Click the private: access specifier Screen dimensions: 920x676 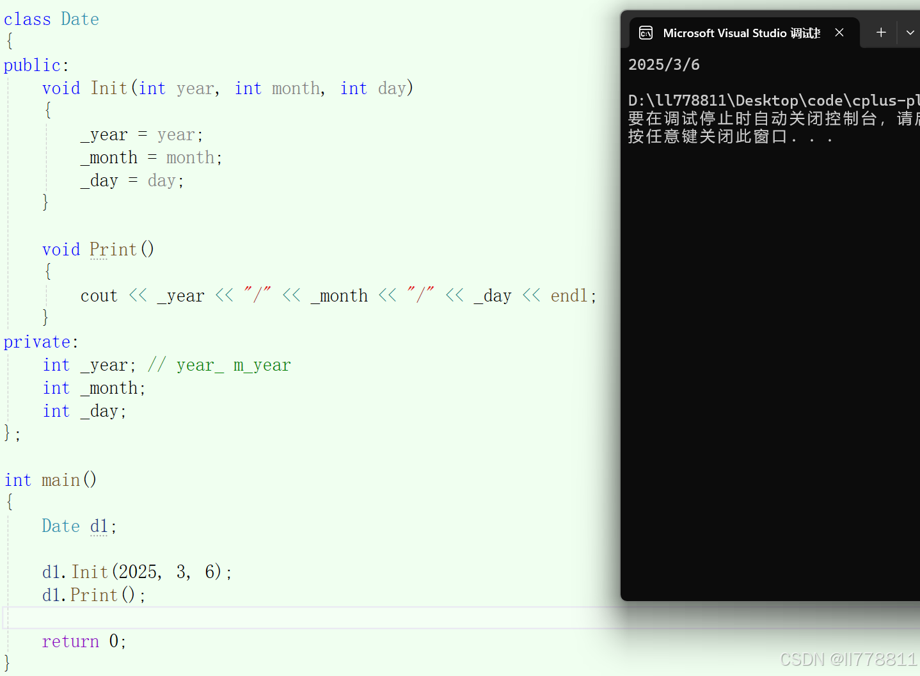[x=37, y=341]
